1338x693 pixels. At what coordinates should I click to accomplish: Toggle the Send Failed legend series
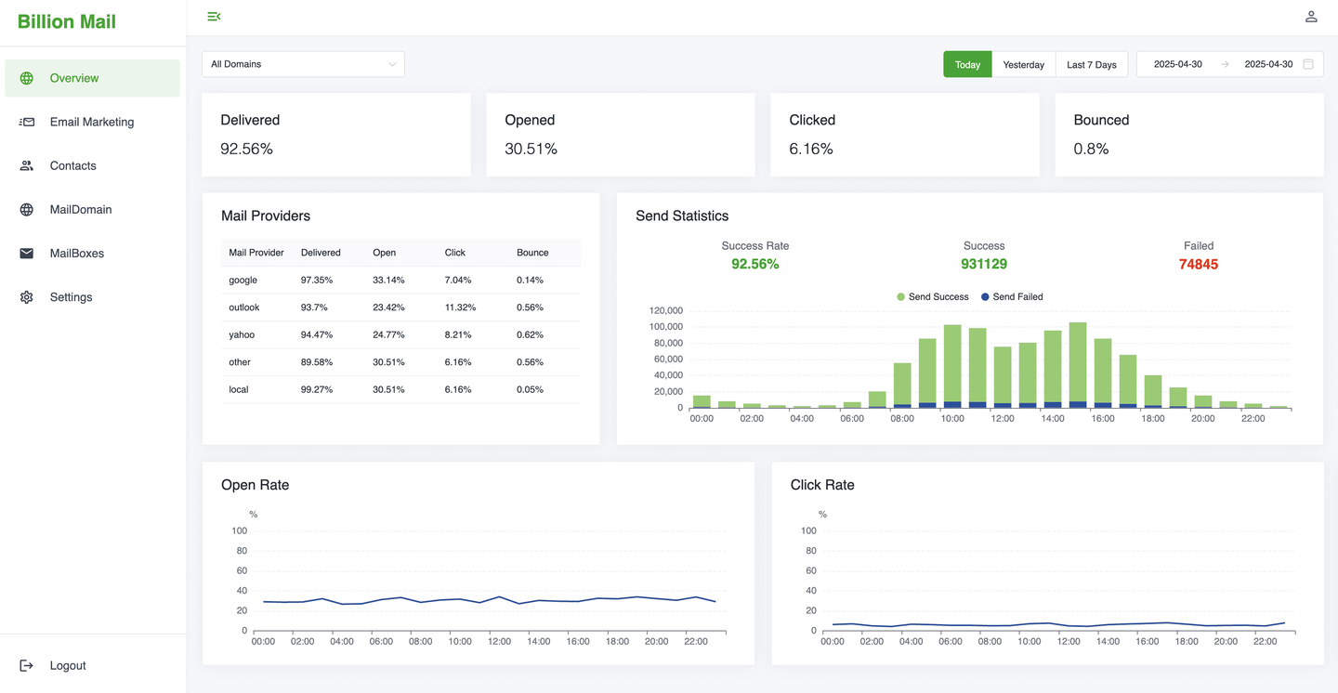[x=1012, y=297]
